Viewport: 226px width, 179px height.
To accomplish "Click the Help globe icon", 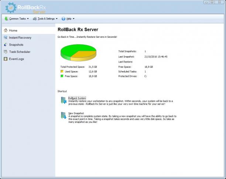I will click(x=64, y=18).
